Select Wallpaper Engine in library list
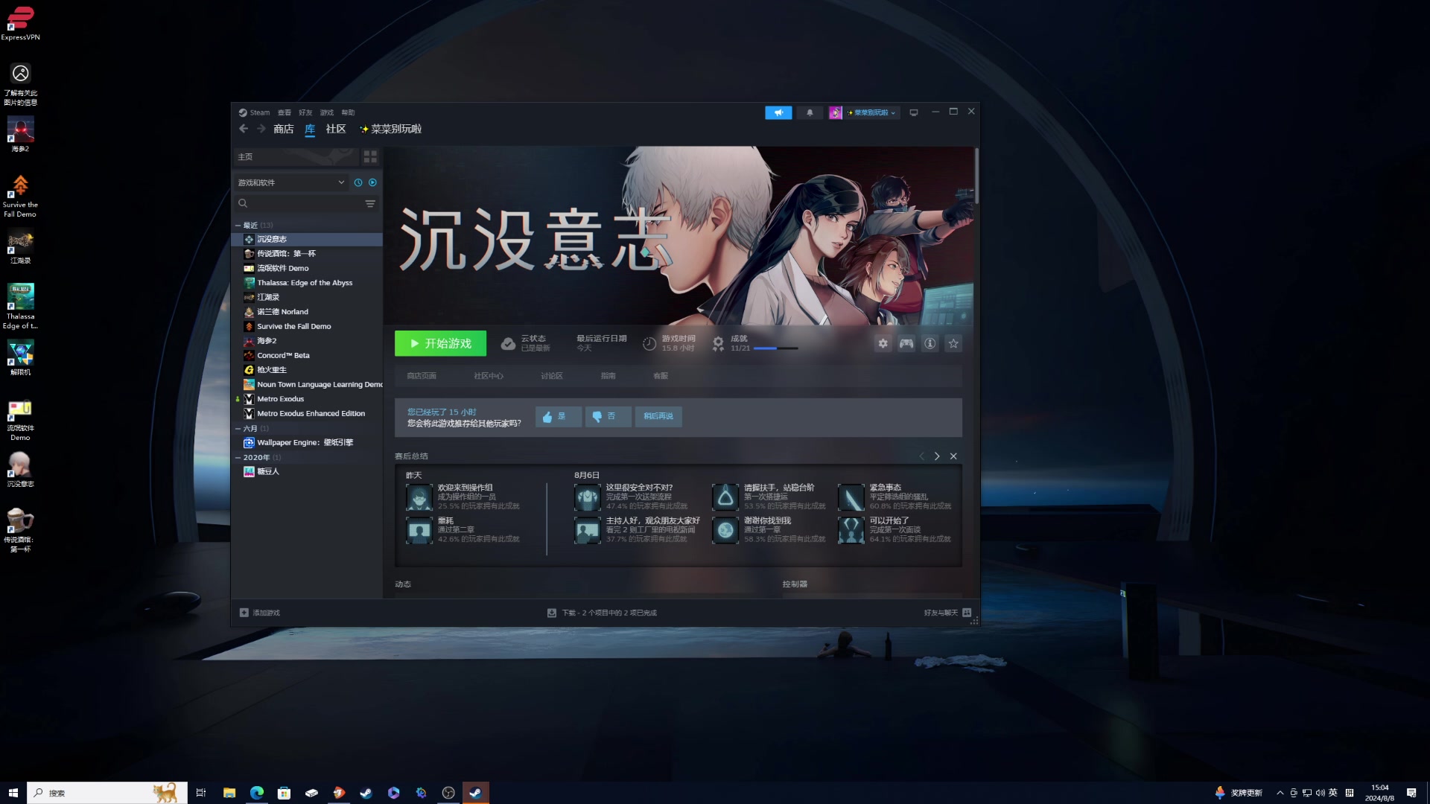Image resolution: width=1430 pixels, height=804 pixels. click(308, 442)
